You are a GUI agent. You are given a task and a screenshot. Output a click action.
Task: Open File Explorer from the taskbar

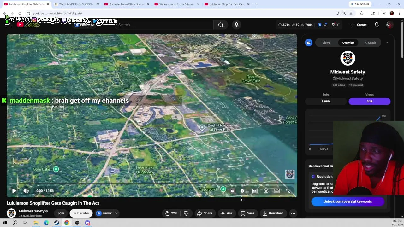(x=36, y=223)
